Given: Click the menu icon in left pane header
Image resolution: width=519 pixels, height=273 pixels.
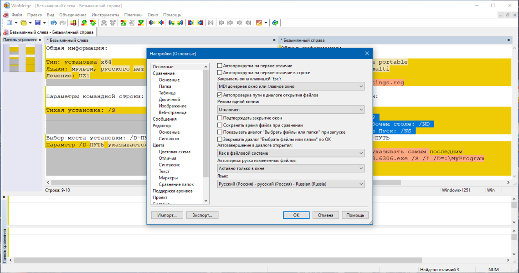Looking at the screenshot, I should pos(274,40).
